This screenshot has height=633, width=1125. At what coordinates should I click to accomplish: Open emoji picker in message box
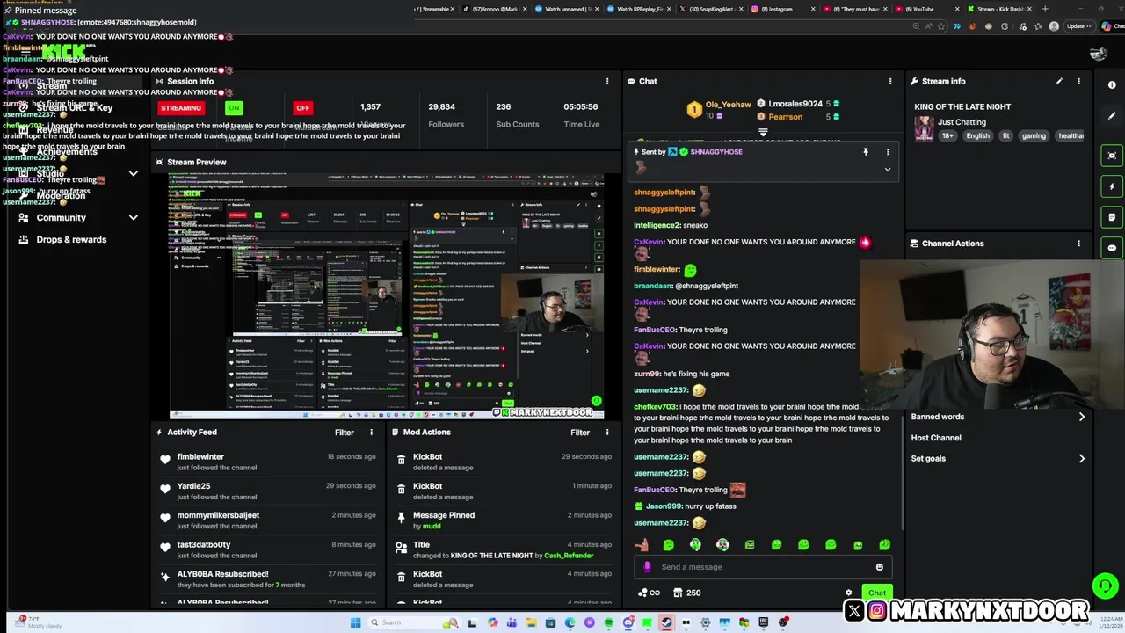(x=879, y=567)
